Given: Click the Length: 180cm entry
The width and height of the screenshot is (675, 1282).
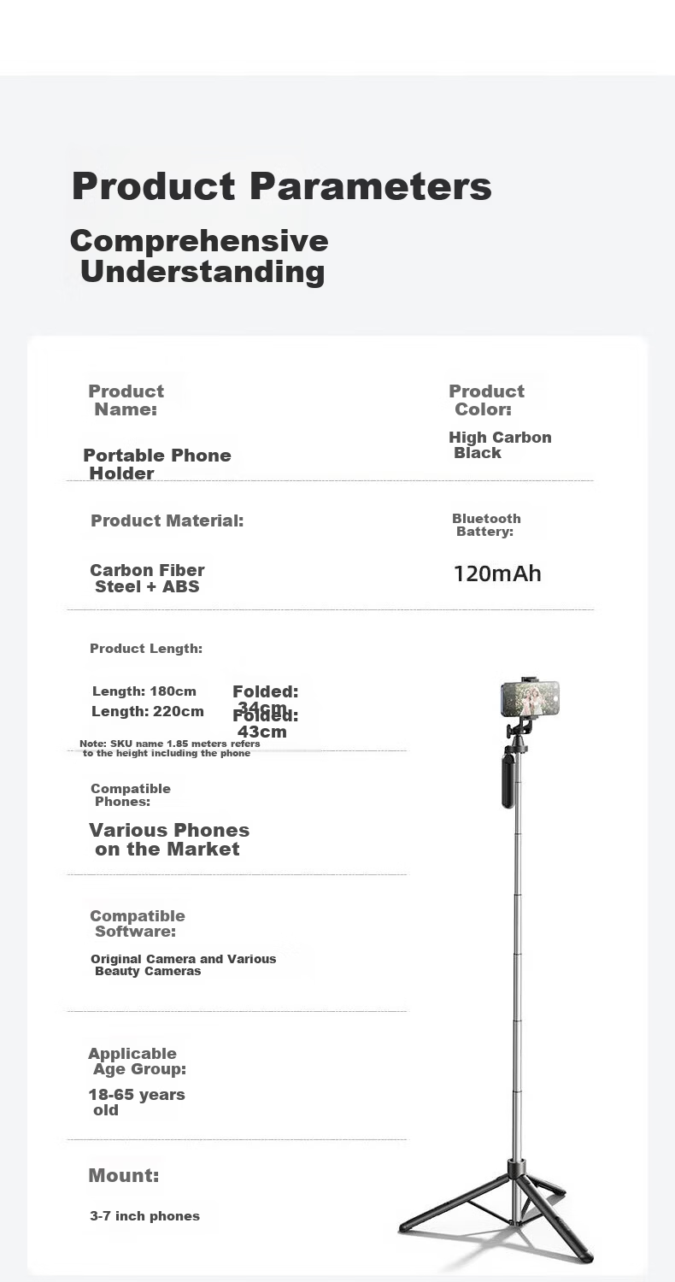Looking at the screenshot, I should click(144, 691).
